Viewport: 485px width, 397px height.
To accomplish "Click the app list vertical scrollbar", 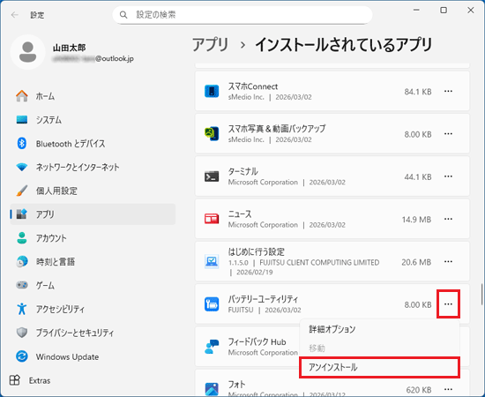I will tap(481, 295).
